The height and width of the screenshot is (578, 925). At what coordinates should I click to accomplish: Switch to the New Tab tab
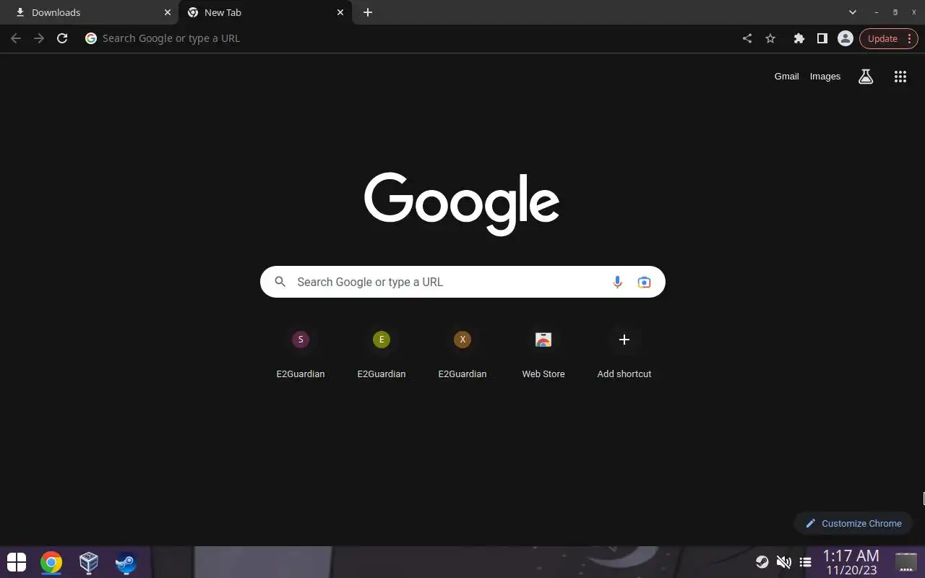click(x=265, y=12)
